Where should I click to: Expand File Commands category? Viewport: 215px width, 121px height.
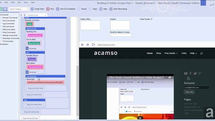pyautogui.click(x=8, y=27)
